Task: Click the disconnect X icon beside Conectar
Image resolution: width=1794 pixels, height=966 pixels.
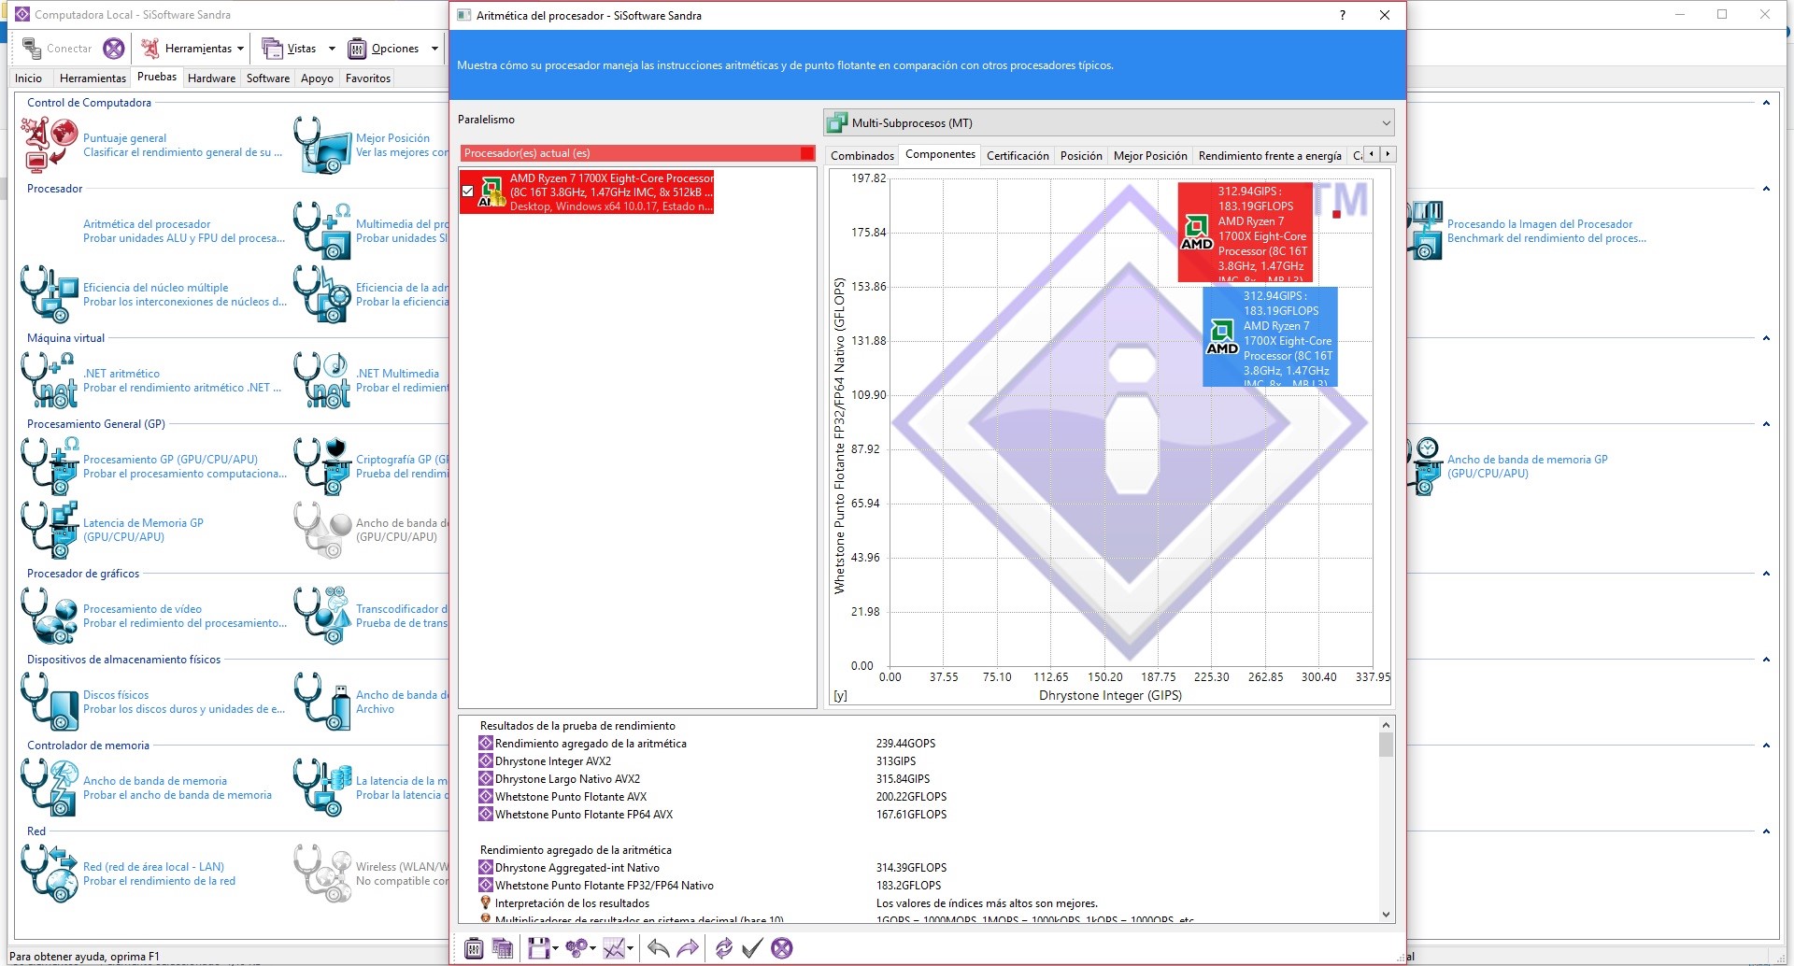Action: click(x=114, y=48)
